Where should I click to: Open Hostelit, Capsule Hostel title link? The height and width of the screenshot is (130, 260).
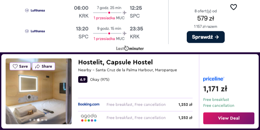click(115, 62)
